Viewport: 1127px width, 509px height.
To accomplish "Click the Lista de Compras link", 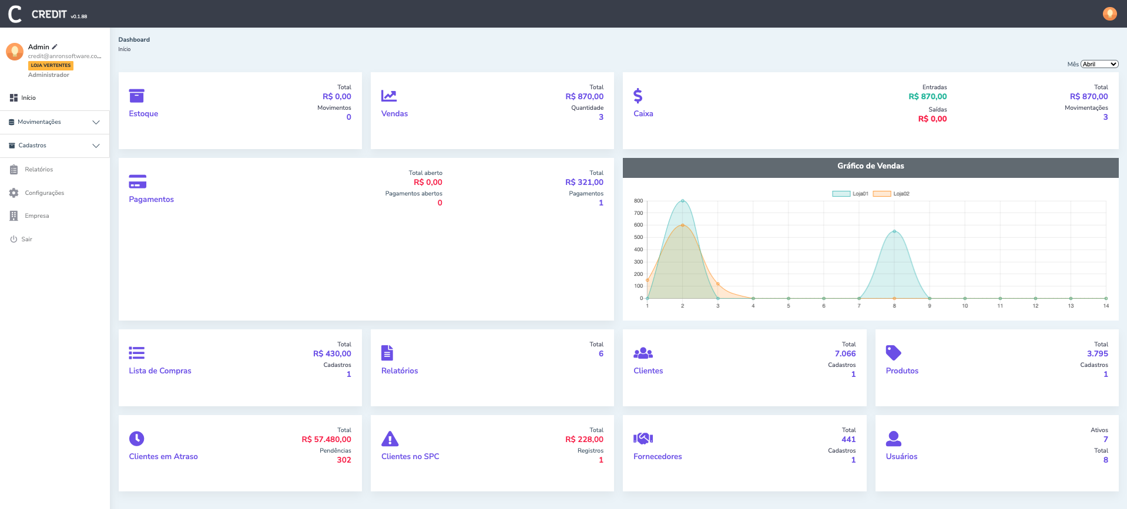I will pyautogui.click(x=160, y=371).
